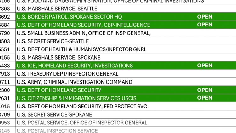Select the Citizenship & Immigration Services, USCIS cell
The width and height of the screenshot is (236, 133).
click(x=77, y=98)
